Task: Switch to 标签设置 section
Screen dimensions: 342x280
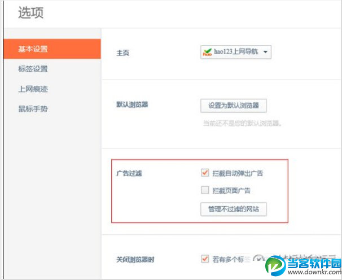Action: pos(33,69)
